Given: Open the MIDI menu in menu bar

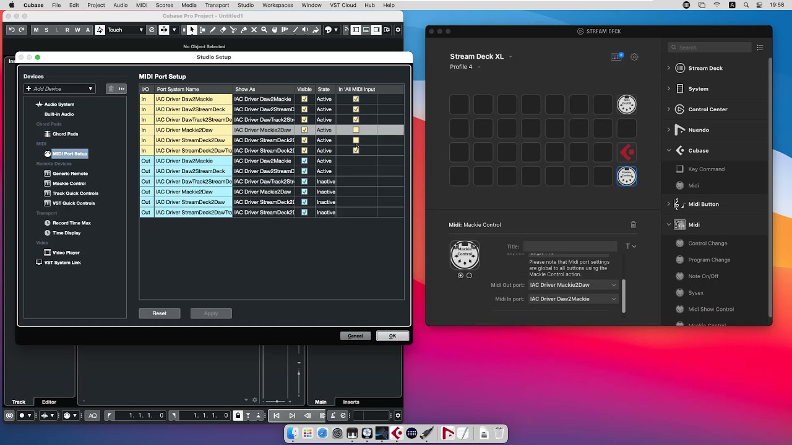Looking at the screenshot, I should click(142, 5).
